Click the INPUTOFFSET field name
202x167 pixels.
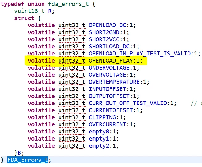[107, 89]
